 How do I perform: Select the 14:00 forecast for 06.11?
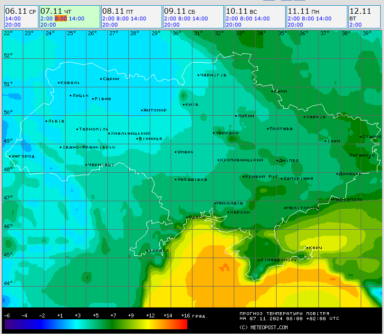pyautogui.click(x=13, y=19)
